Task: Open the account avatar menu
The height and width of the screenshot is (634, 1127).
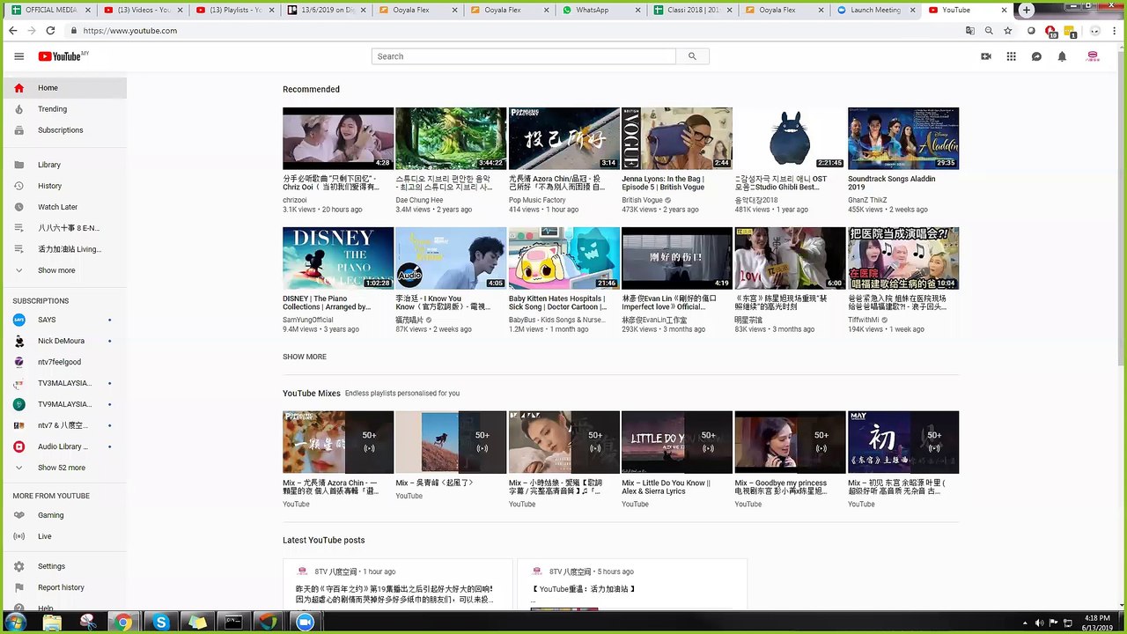Action: pos(1093,56)
